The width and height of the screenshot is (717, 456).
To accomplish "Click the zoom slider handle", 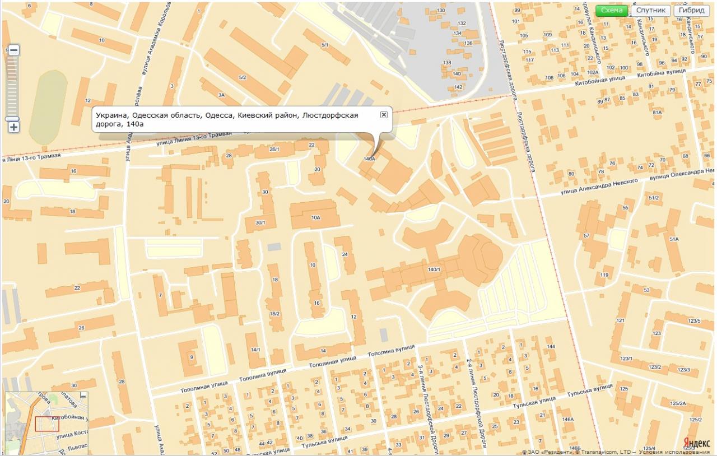I will (x=12, y=119).
